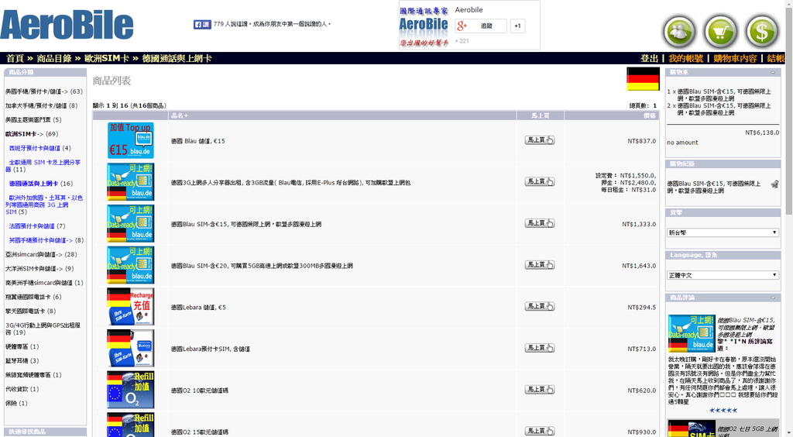Image resolution: width=793 pixels, height=437 pixels.
Task: Go to 首頁 in breadcrumb
Action: tap(15, 58)
